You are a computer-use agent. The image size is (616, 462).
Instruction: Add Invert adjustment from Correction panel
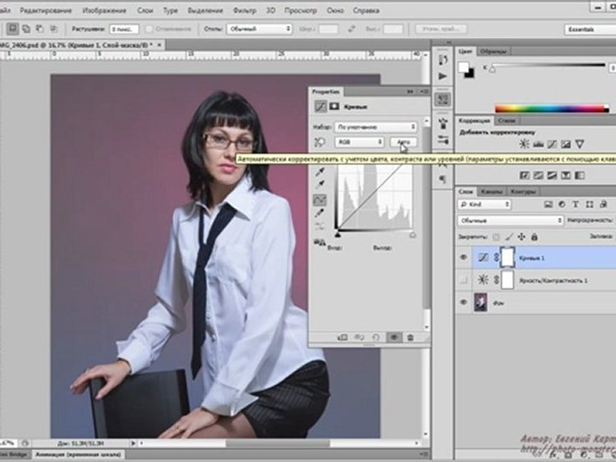(524, 175)
